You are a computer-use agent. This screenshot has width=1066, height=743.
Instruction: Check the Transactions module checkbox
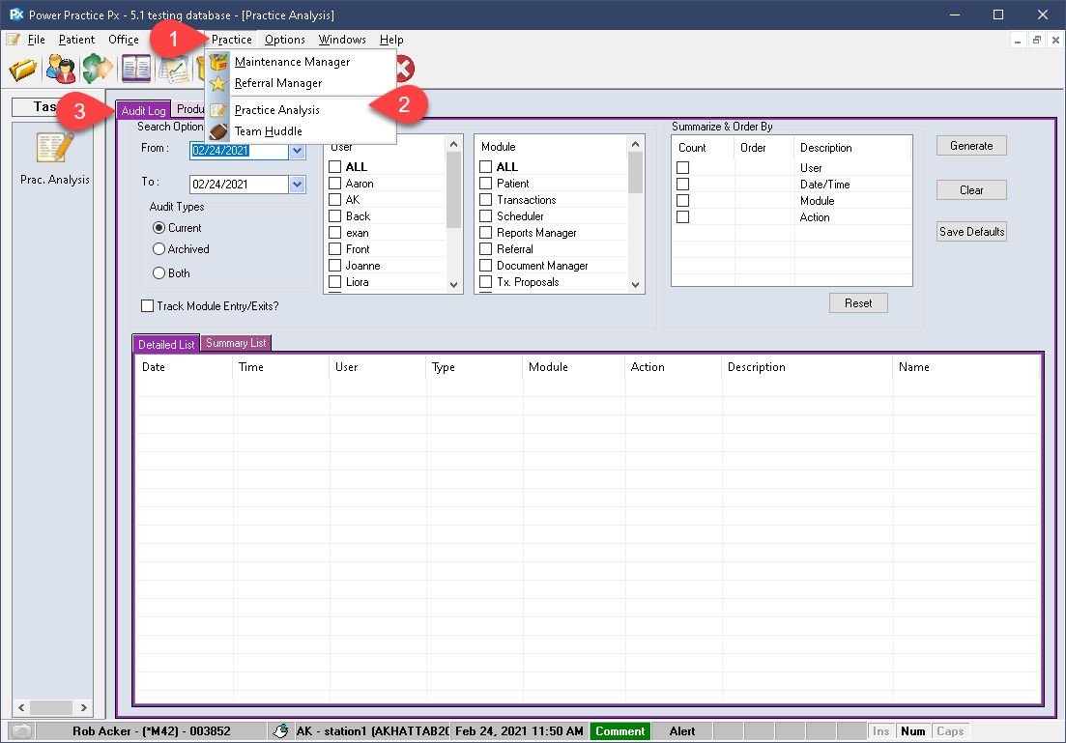[485, 199]
